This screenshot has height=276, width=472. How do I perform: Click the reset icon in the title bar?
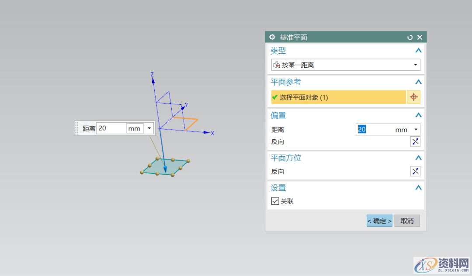[x=410, y=38]
